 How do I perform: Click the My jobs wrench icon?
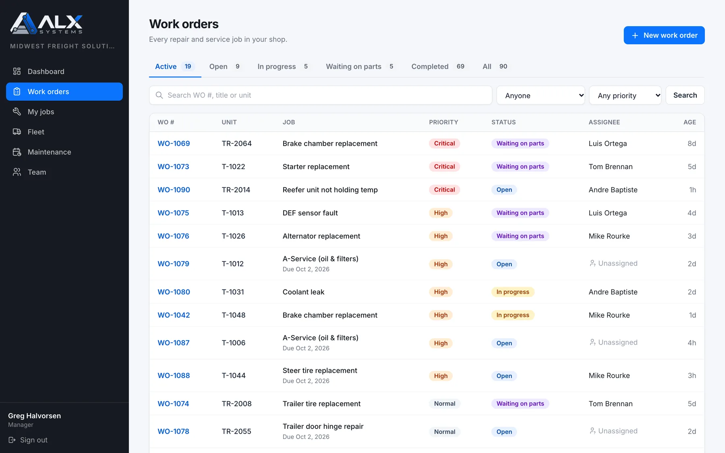tap(17, 112)
